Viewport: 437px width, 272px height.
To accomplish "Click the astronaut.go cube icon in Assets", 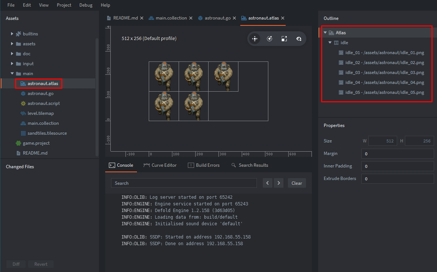I will [x=23, y=93].
